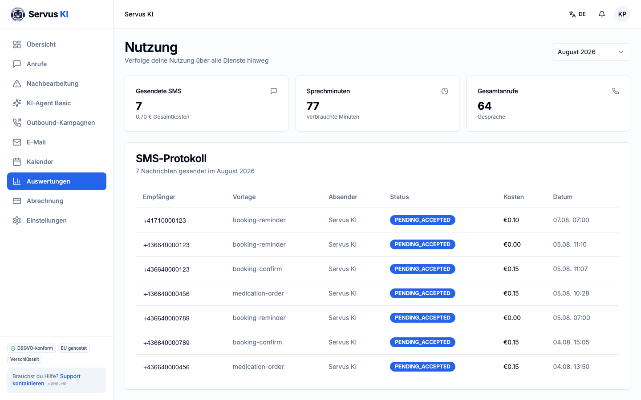This screenshot has height=400, width=641.
Task: Click the Abrechnung credit card icon
Action: [x=17, y=201]
